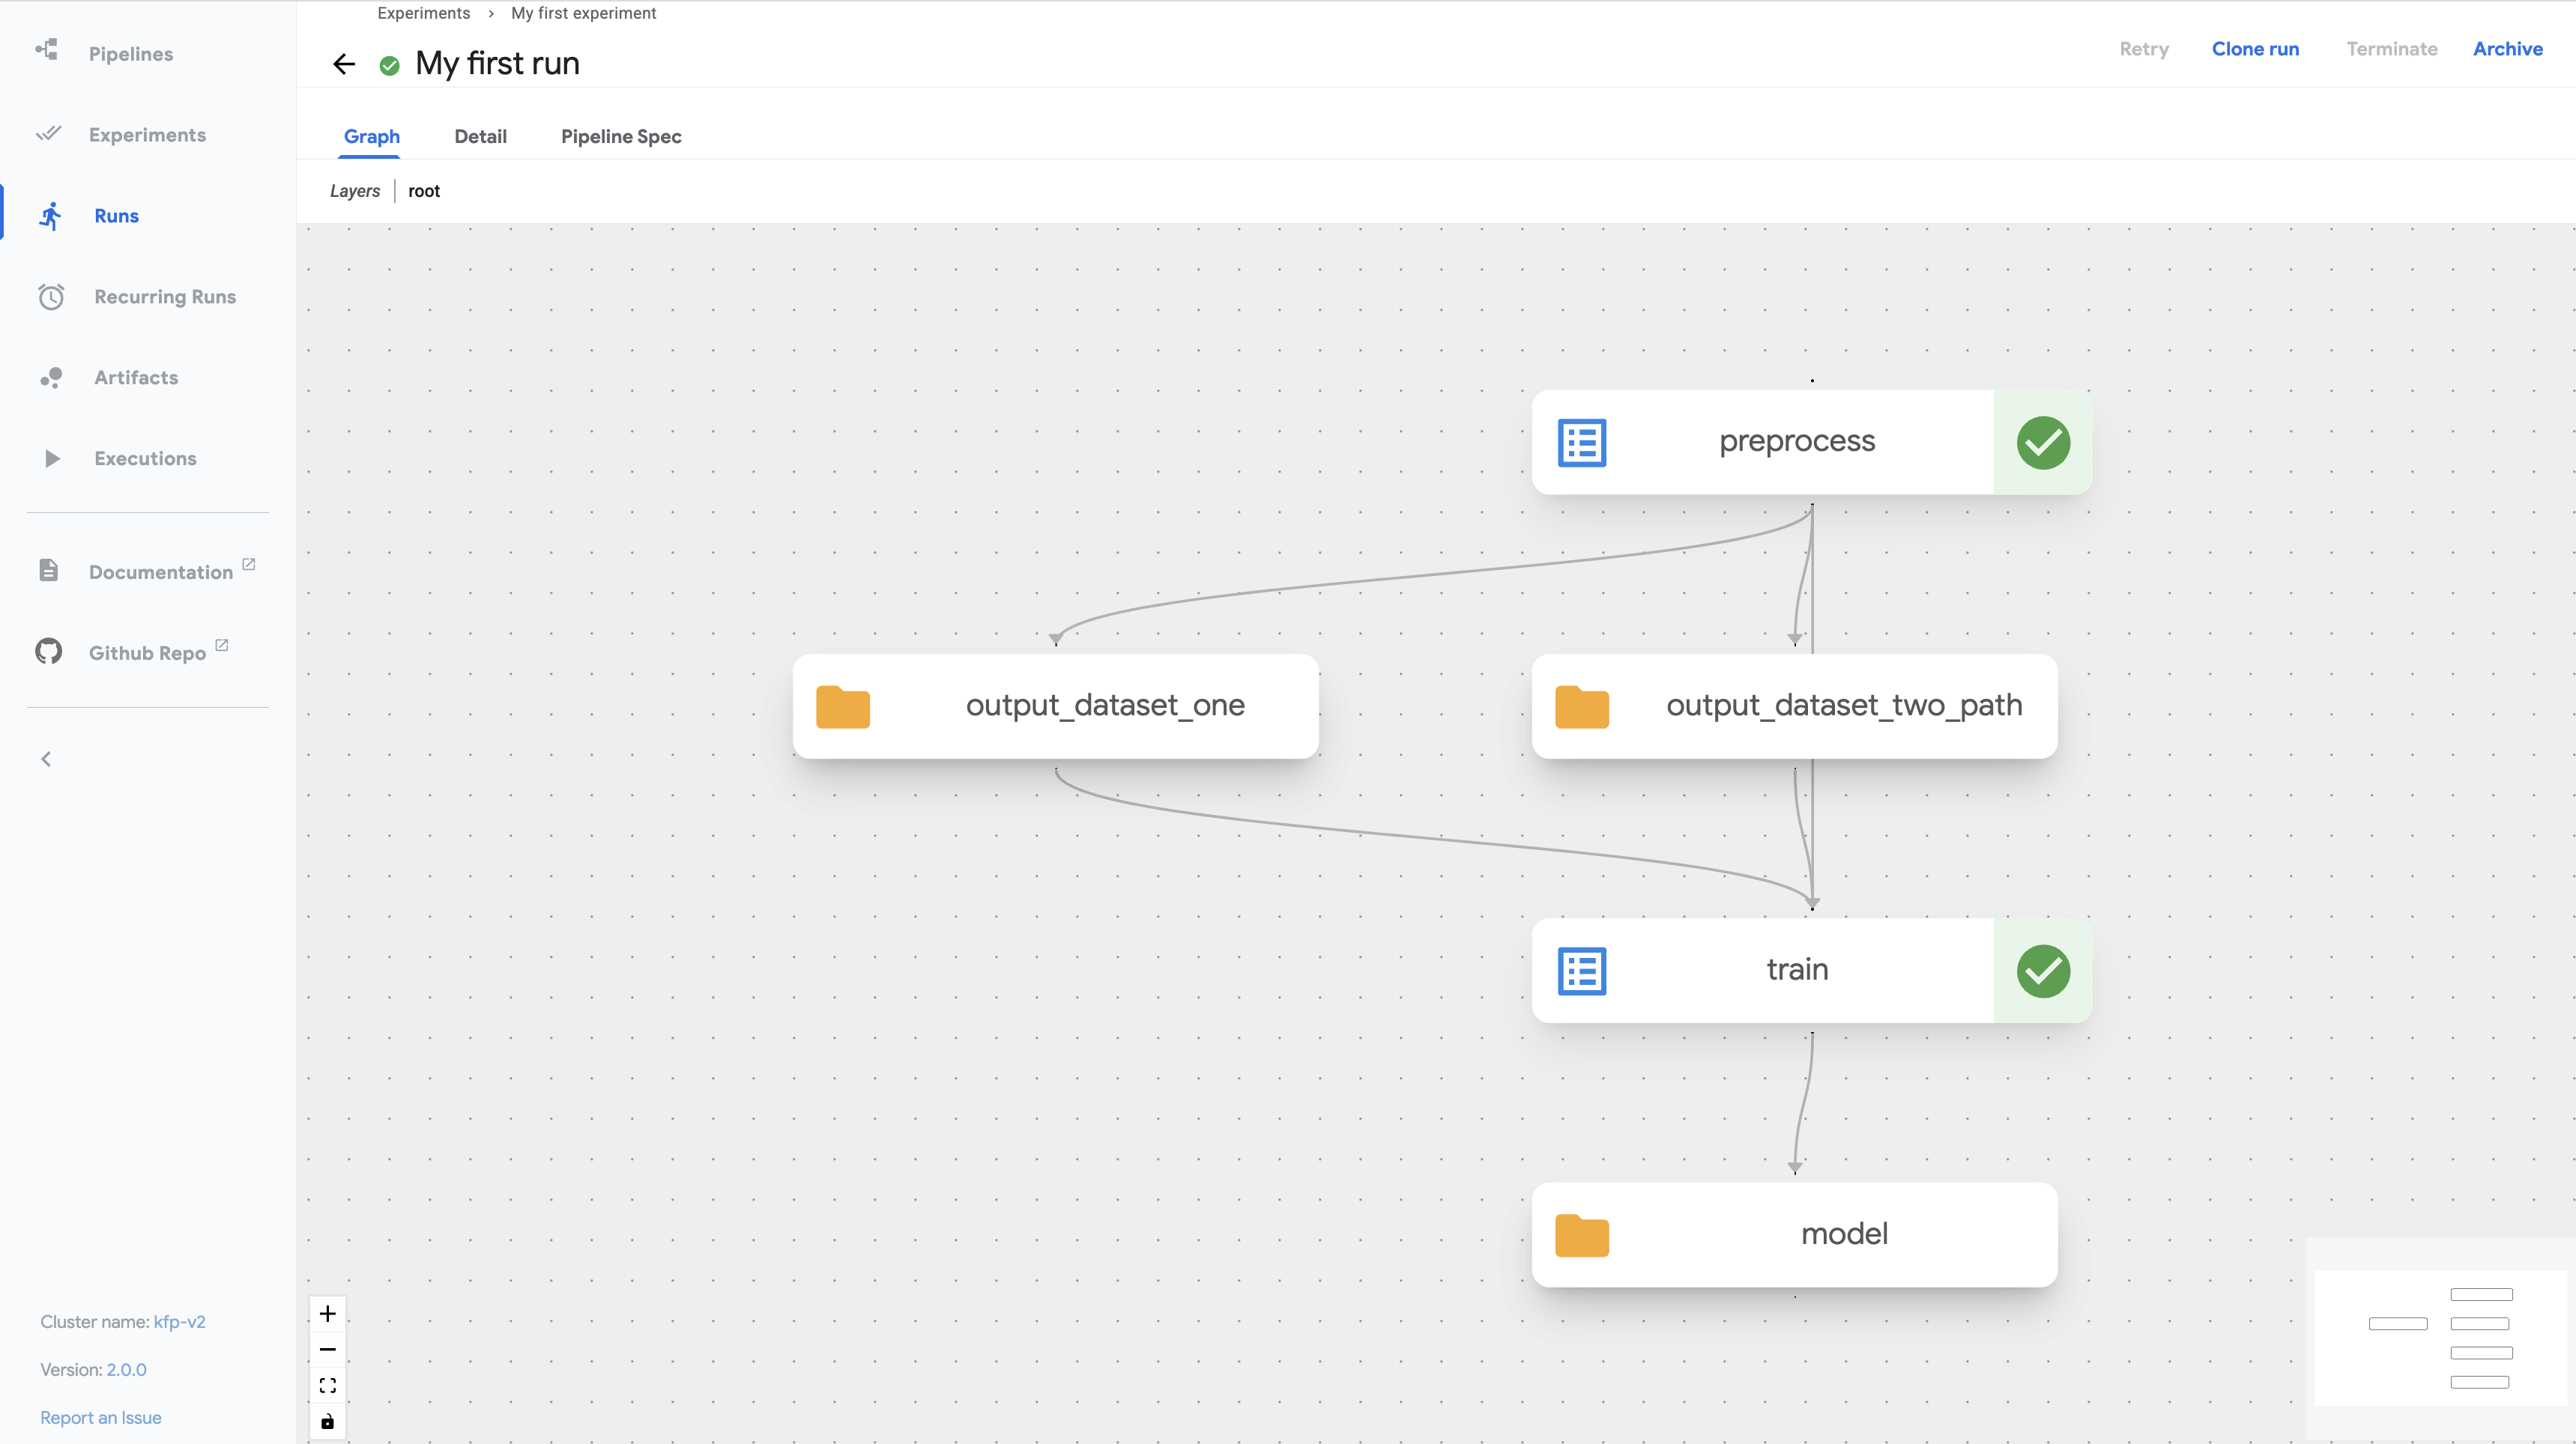Click the Recurring Runs sidebar icon
Screen dimensions: 2576x1444
click(x=51, y=295)
